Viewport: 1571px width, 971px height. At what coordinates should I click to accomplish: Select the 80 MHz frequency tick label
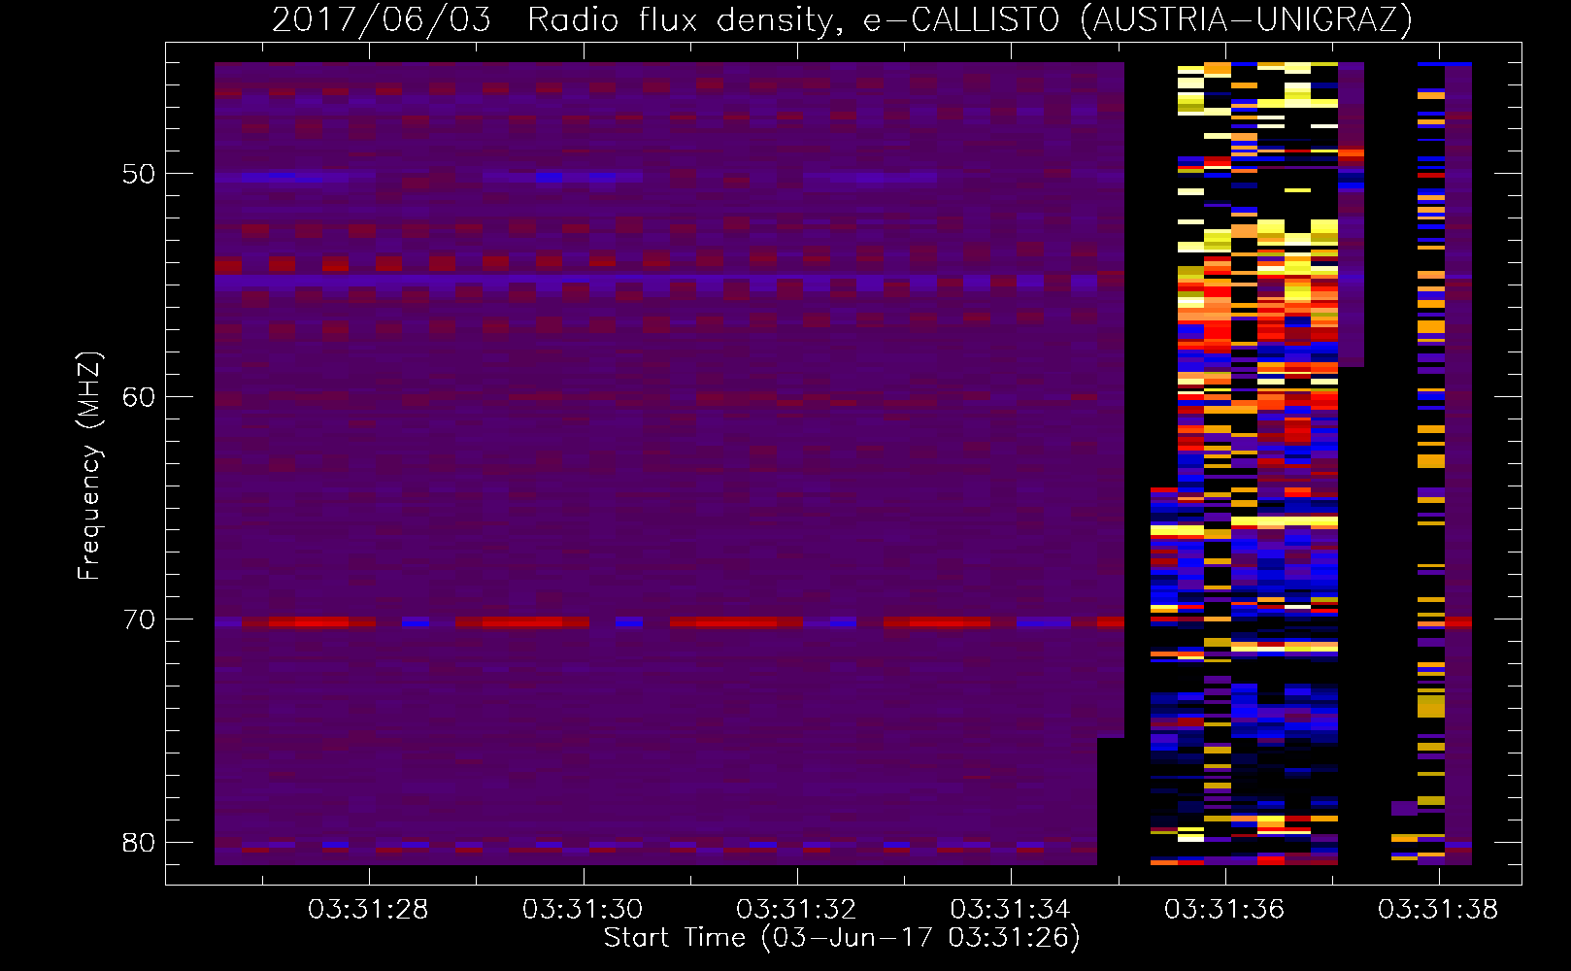(140, 842)
